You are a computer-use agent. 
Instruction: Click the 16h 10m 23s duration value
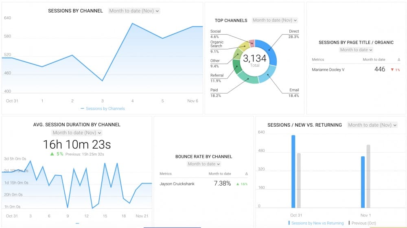(77, 145)
